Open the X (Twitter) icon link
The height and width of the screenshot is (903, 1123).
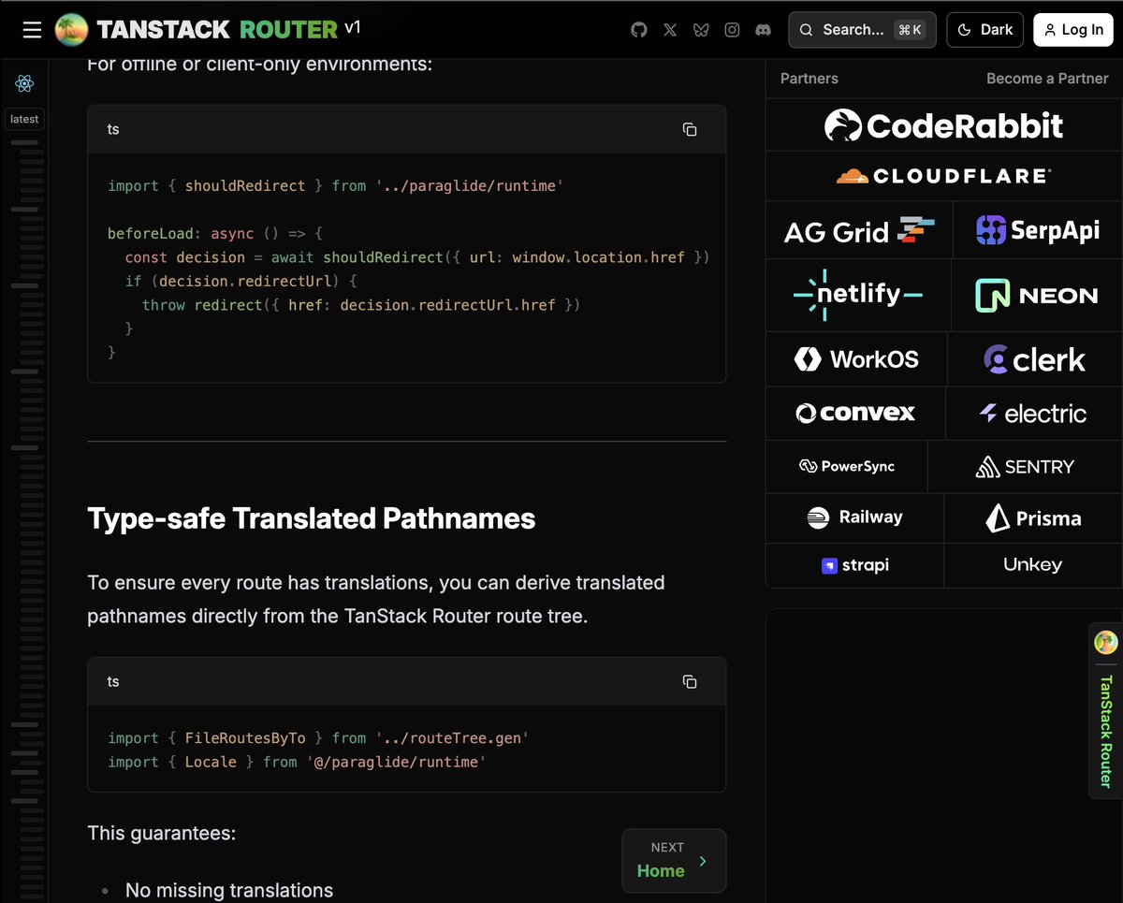pos(670,30)
